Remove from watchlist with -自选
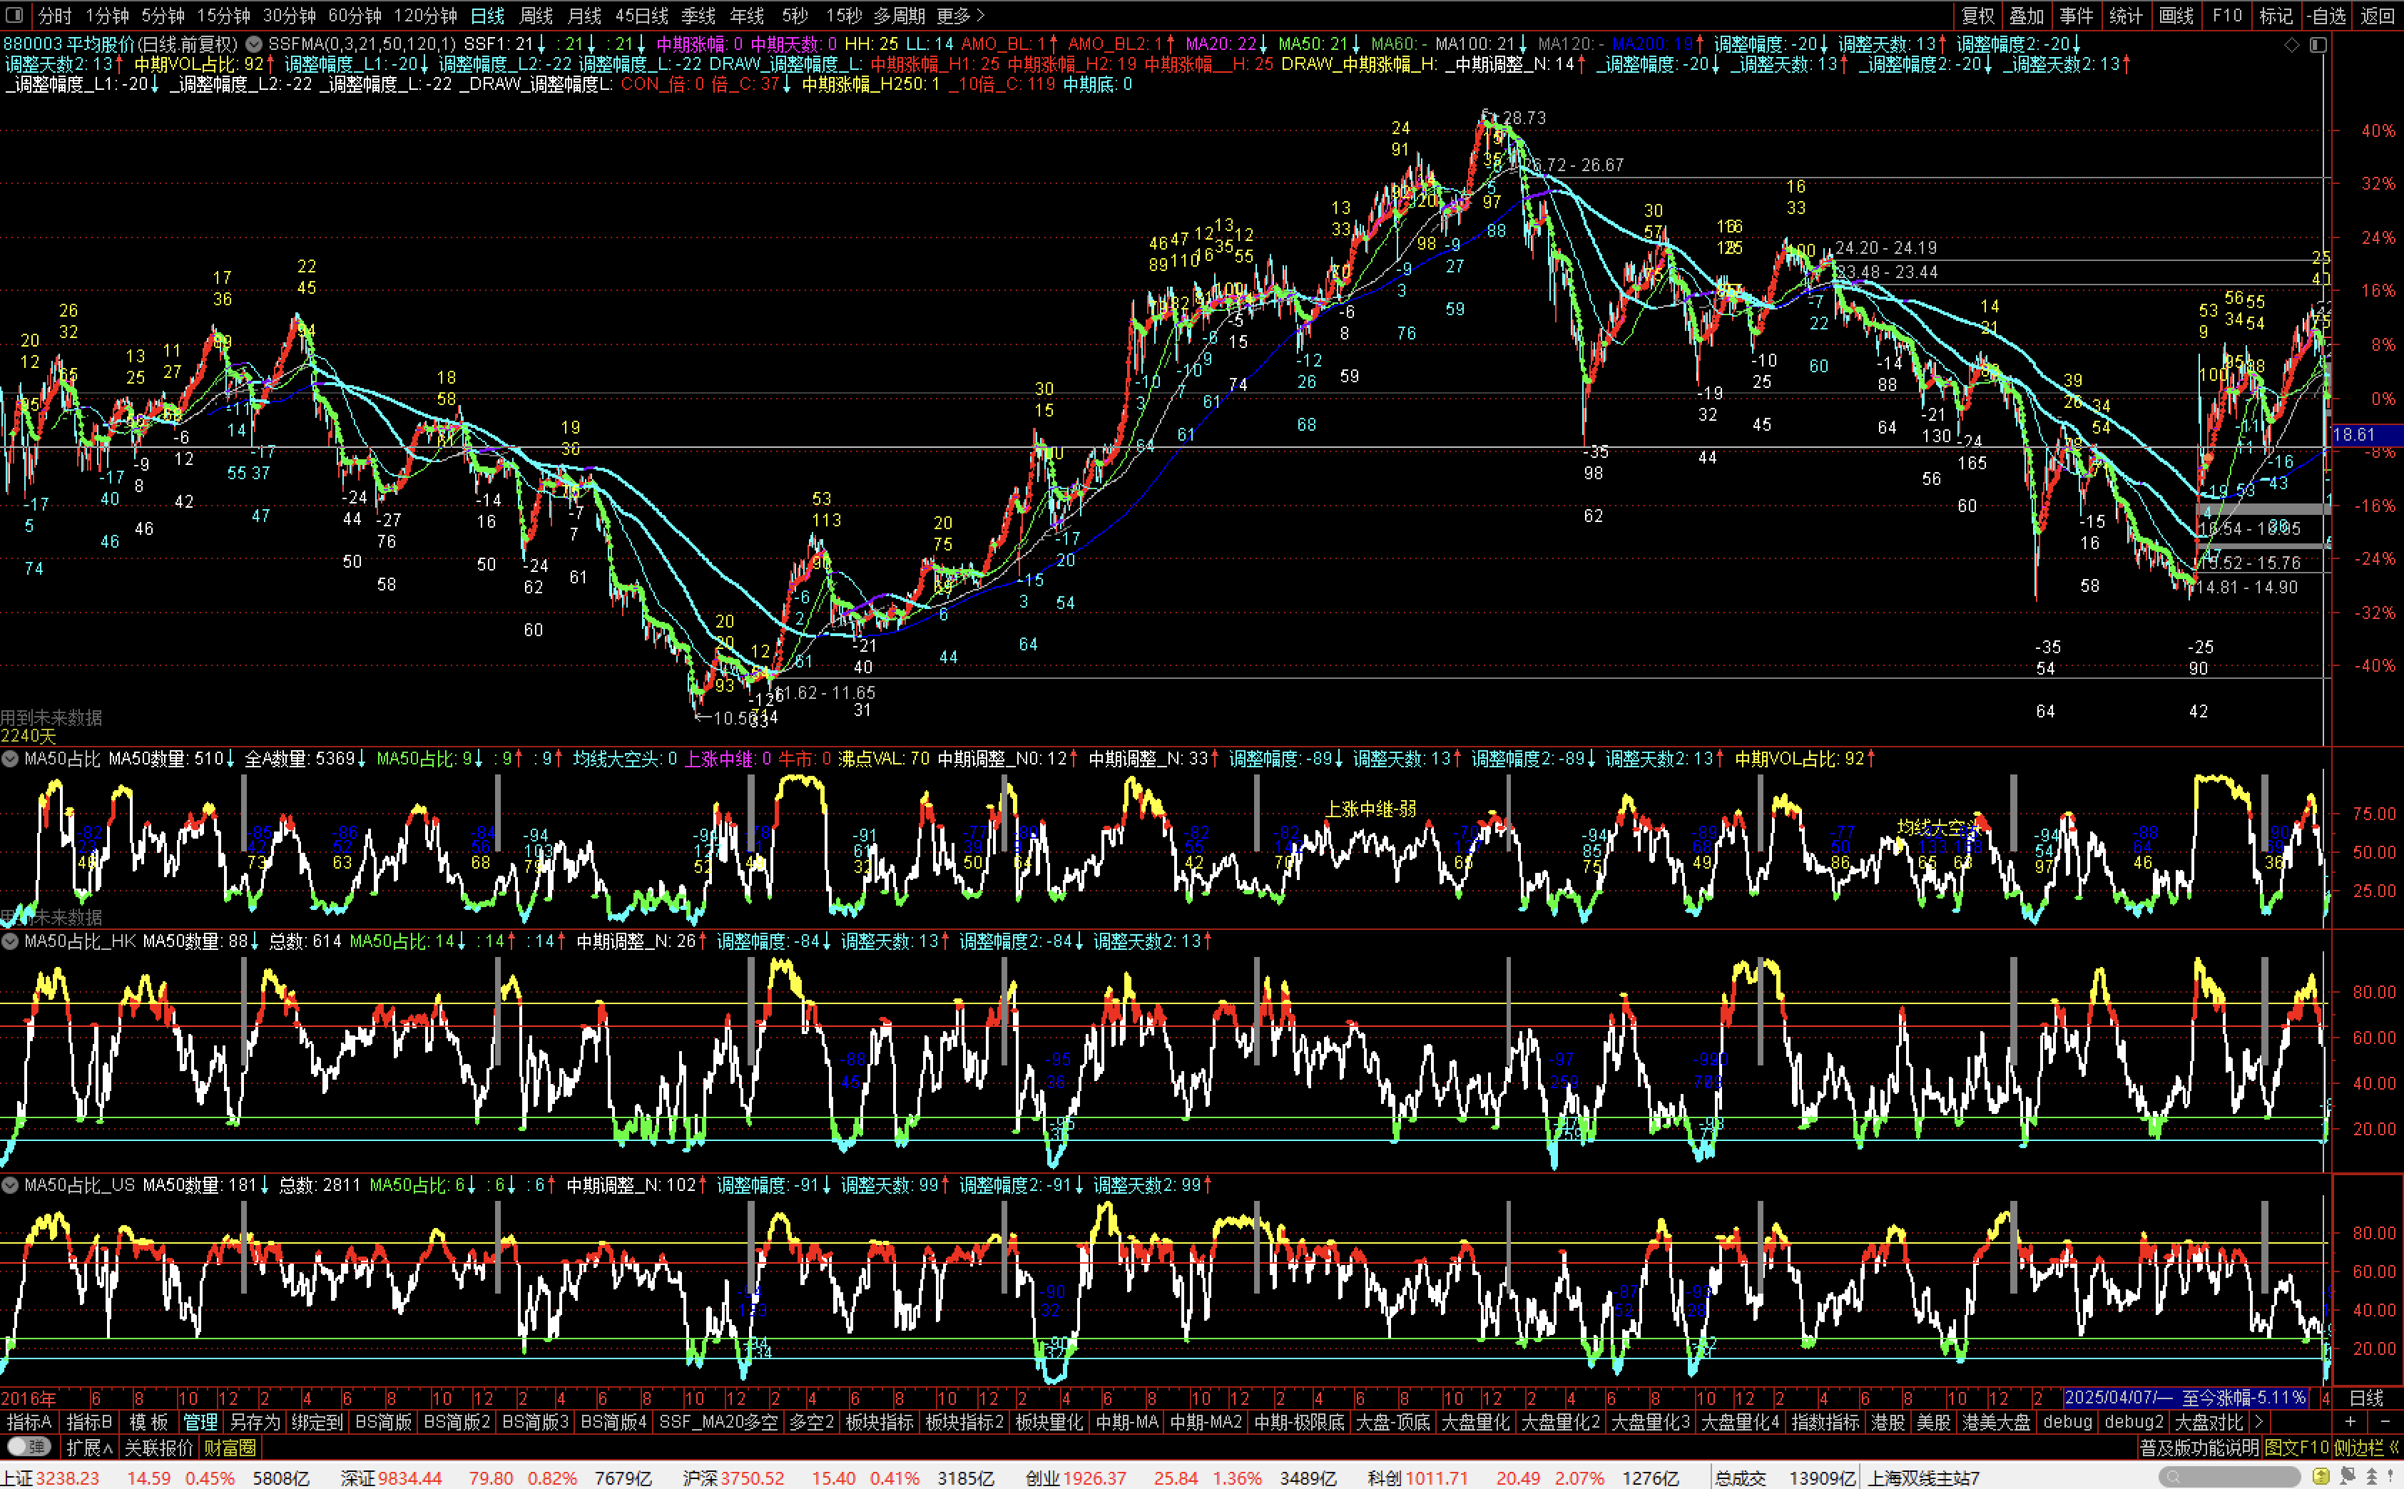2404x1489 pixels. tap(2326, 16)
